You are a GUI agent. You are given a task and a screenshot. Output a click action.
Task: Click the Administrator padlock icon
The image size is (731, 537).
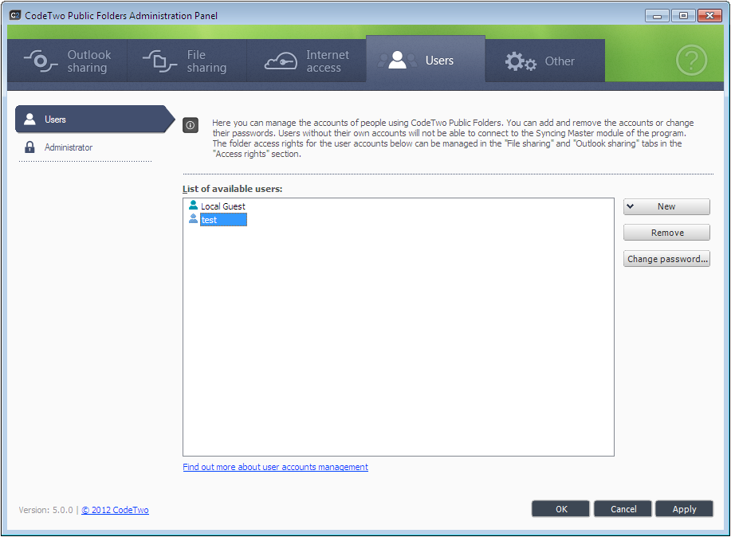pyautogui.click(x=29, y=147)
